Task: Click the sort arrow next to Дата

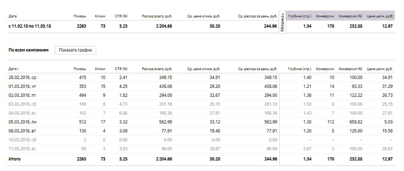Action: coord(18,69)
